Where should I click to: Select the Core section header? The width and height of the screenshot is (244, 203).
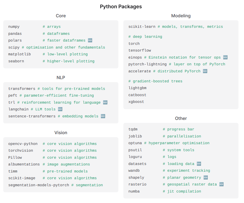(61, 16)
